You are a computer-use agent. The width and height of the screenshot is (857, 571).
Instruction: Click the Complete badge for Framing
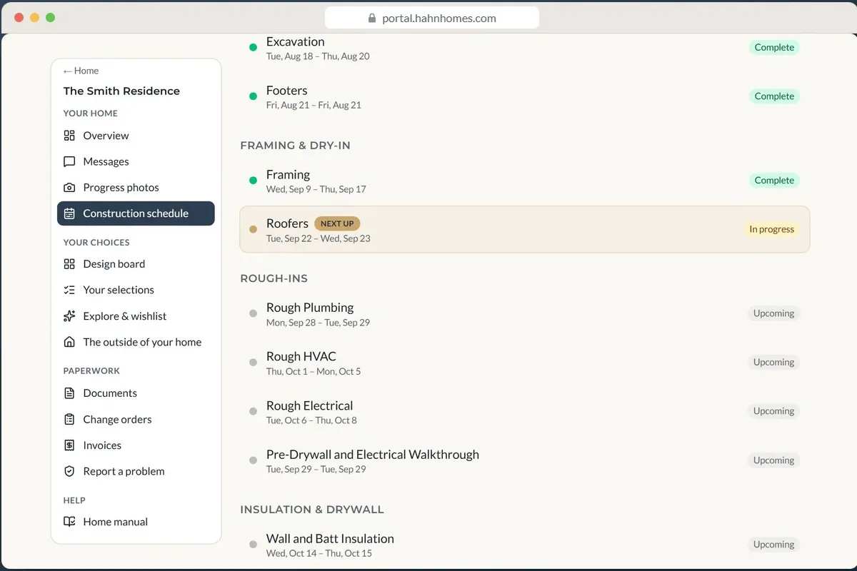coord(774,181)
